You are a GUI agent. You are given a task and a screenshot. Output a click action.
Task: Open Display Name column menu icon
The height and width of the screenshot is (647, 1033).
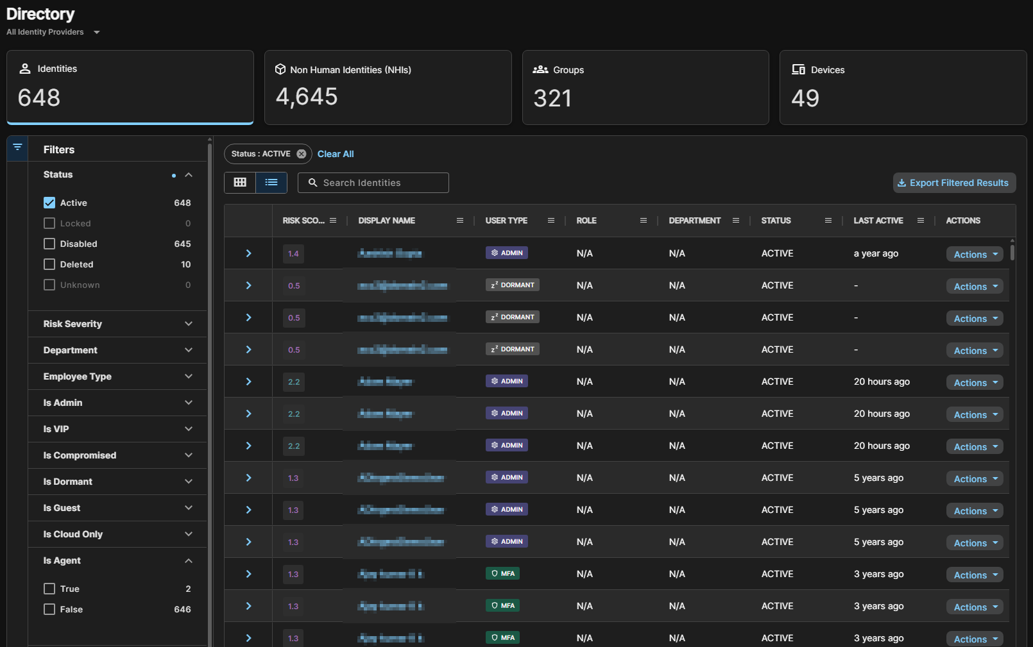460,221
